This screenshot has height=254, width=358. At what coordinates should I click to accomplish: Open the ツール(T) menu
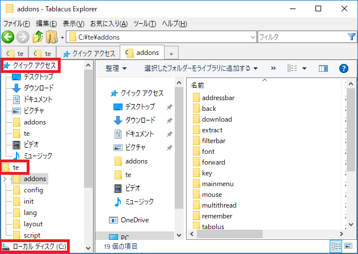[x=145, y=23]
